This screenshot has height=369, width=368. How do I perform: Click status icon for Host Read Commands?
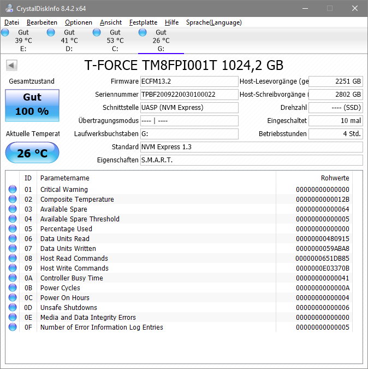pos(13,258)
